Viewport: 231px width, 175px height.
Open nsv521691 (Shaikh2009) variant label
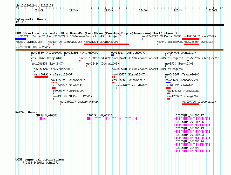(x=81, y=53)
